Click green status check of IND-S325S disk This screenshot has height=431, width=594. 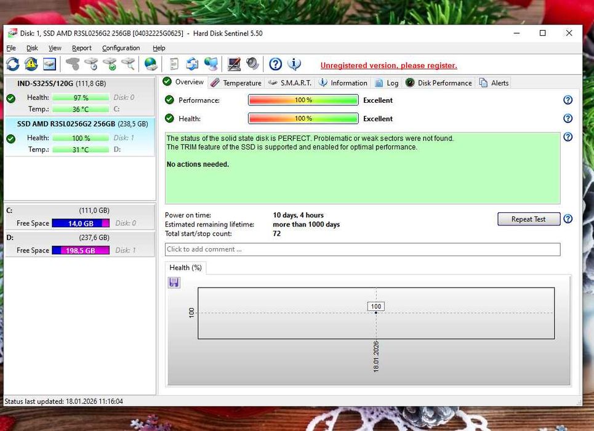pos(11,99)
